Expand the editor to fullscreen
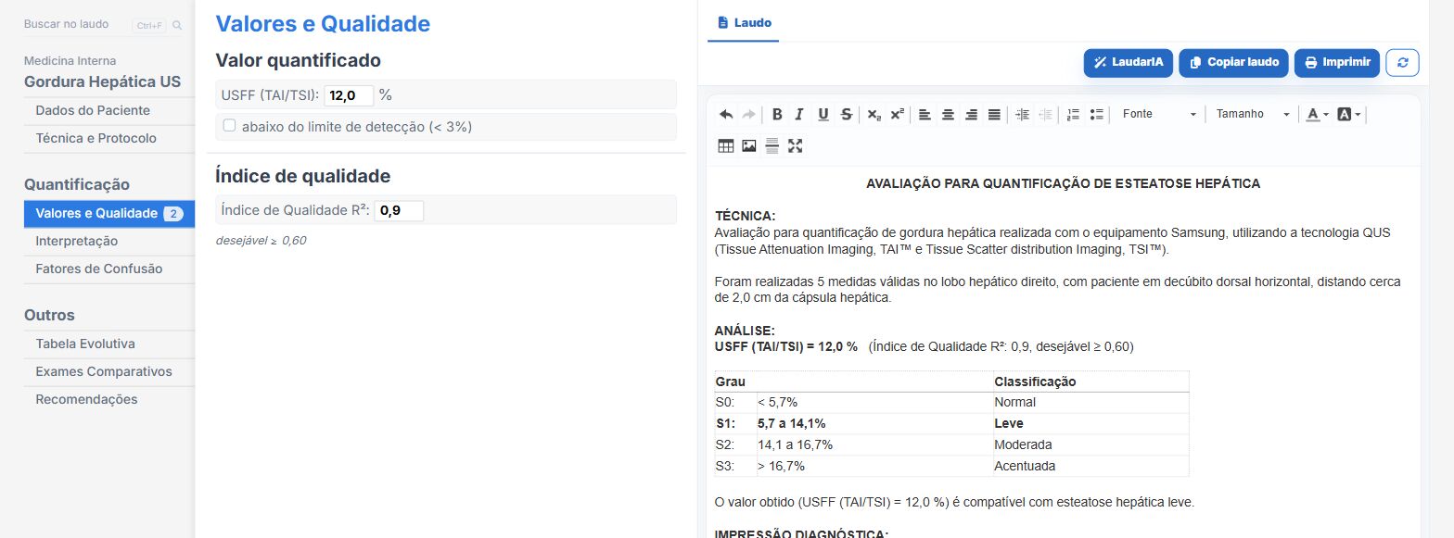The height and width of the screenshot is (538, 1454). click(x=795, y=145)
